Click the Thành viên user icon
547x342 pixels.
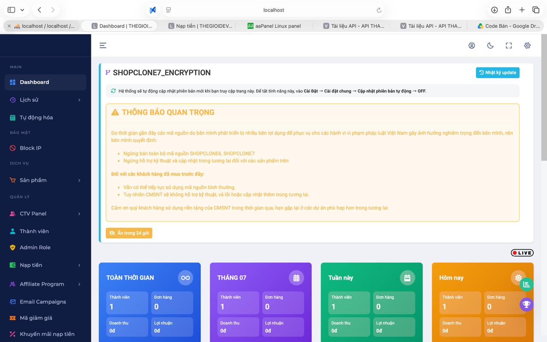point(12,231)
